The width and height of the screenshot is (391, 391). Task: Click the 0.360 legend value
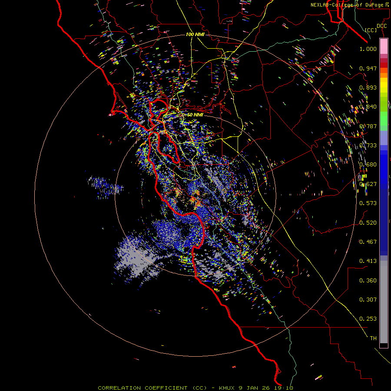(x=368, y=281)
